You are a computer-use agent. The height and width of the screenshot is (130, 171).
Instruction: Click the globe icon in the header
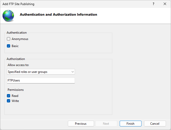[8, 15]
